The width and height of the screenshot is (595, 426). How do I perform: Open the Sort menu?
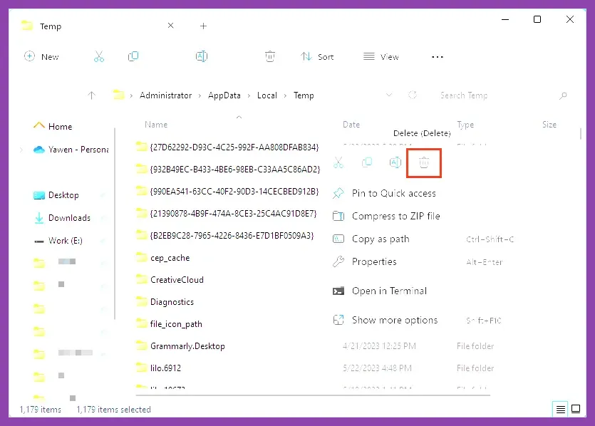click(317, 57)
